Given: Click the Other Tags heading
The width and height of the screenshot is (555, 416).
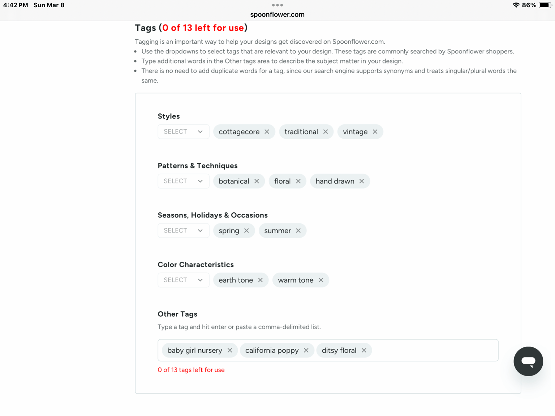Looking at the screenshot, I should click(177, 314).
